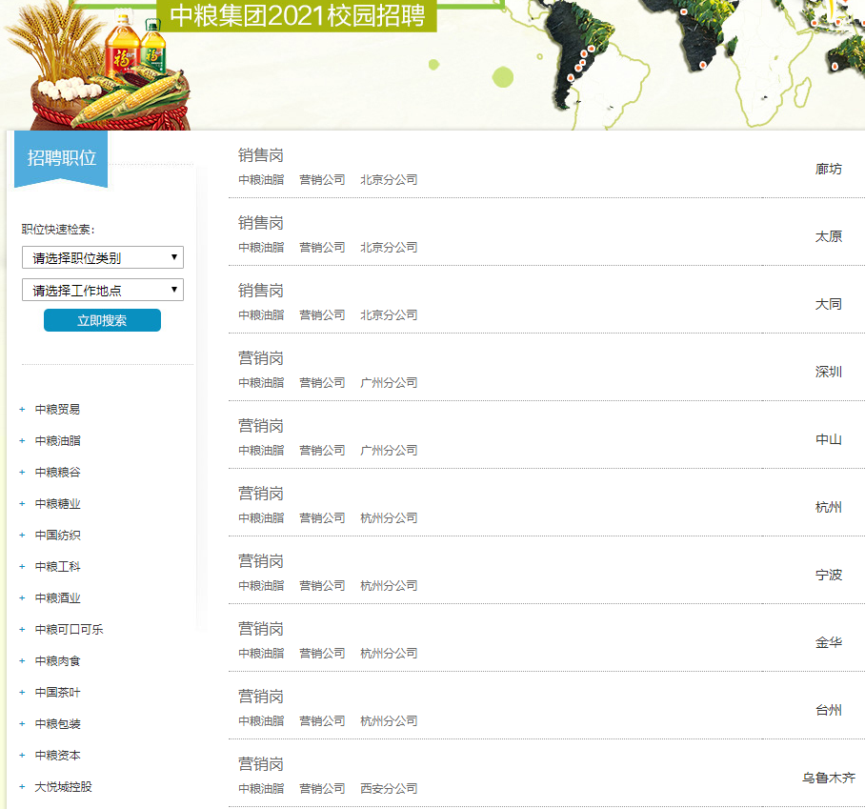Open the 请选择职位类别 dropdown
The width and height of the screenshot is (865, 809).
pyautogui.click(x=103, y=257)
